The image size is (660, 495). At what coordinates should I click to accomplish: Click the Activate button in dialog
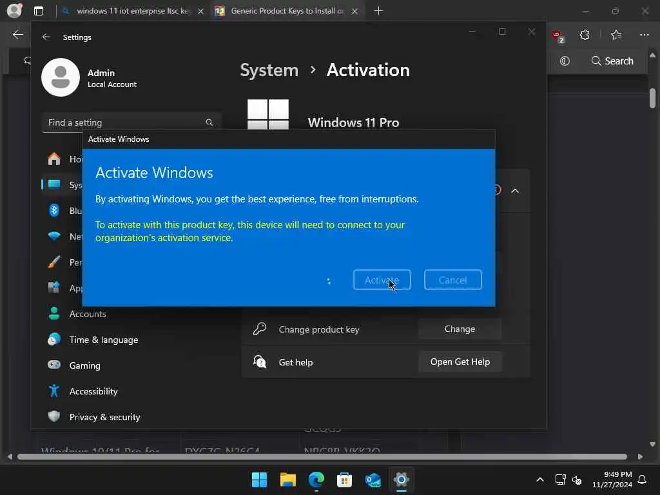pos(382,280)
